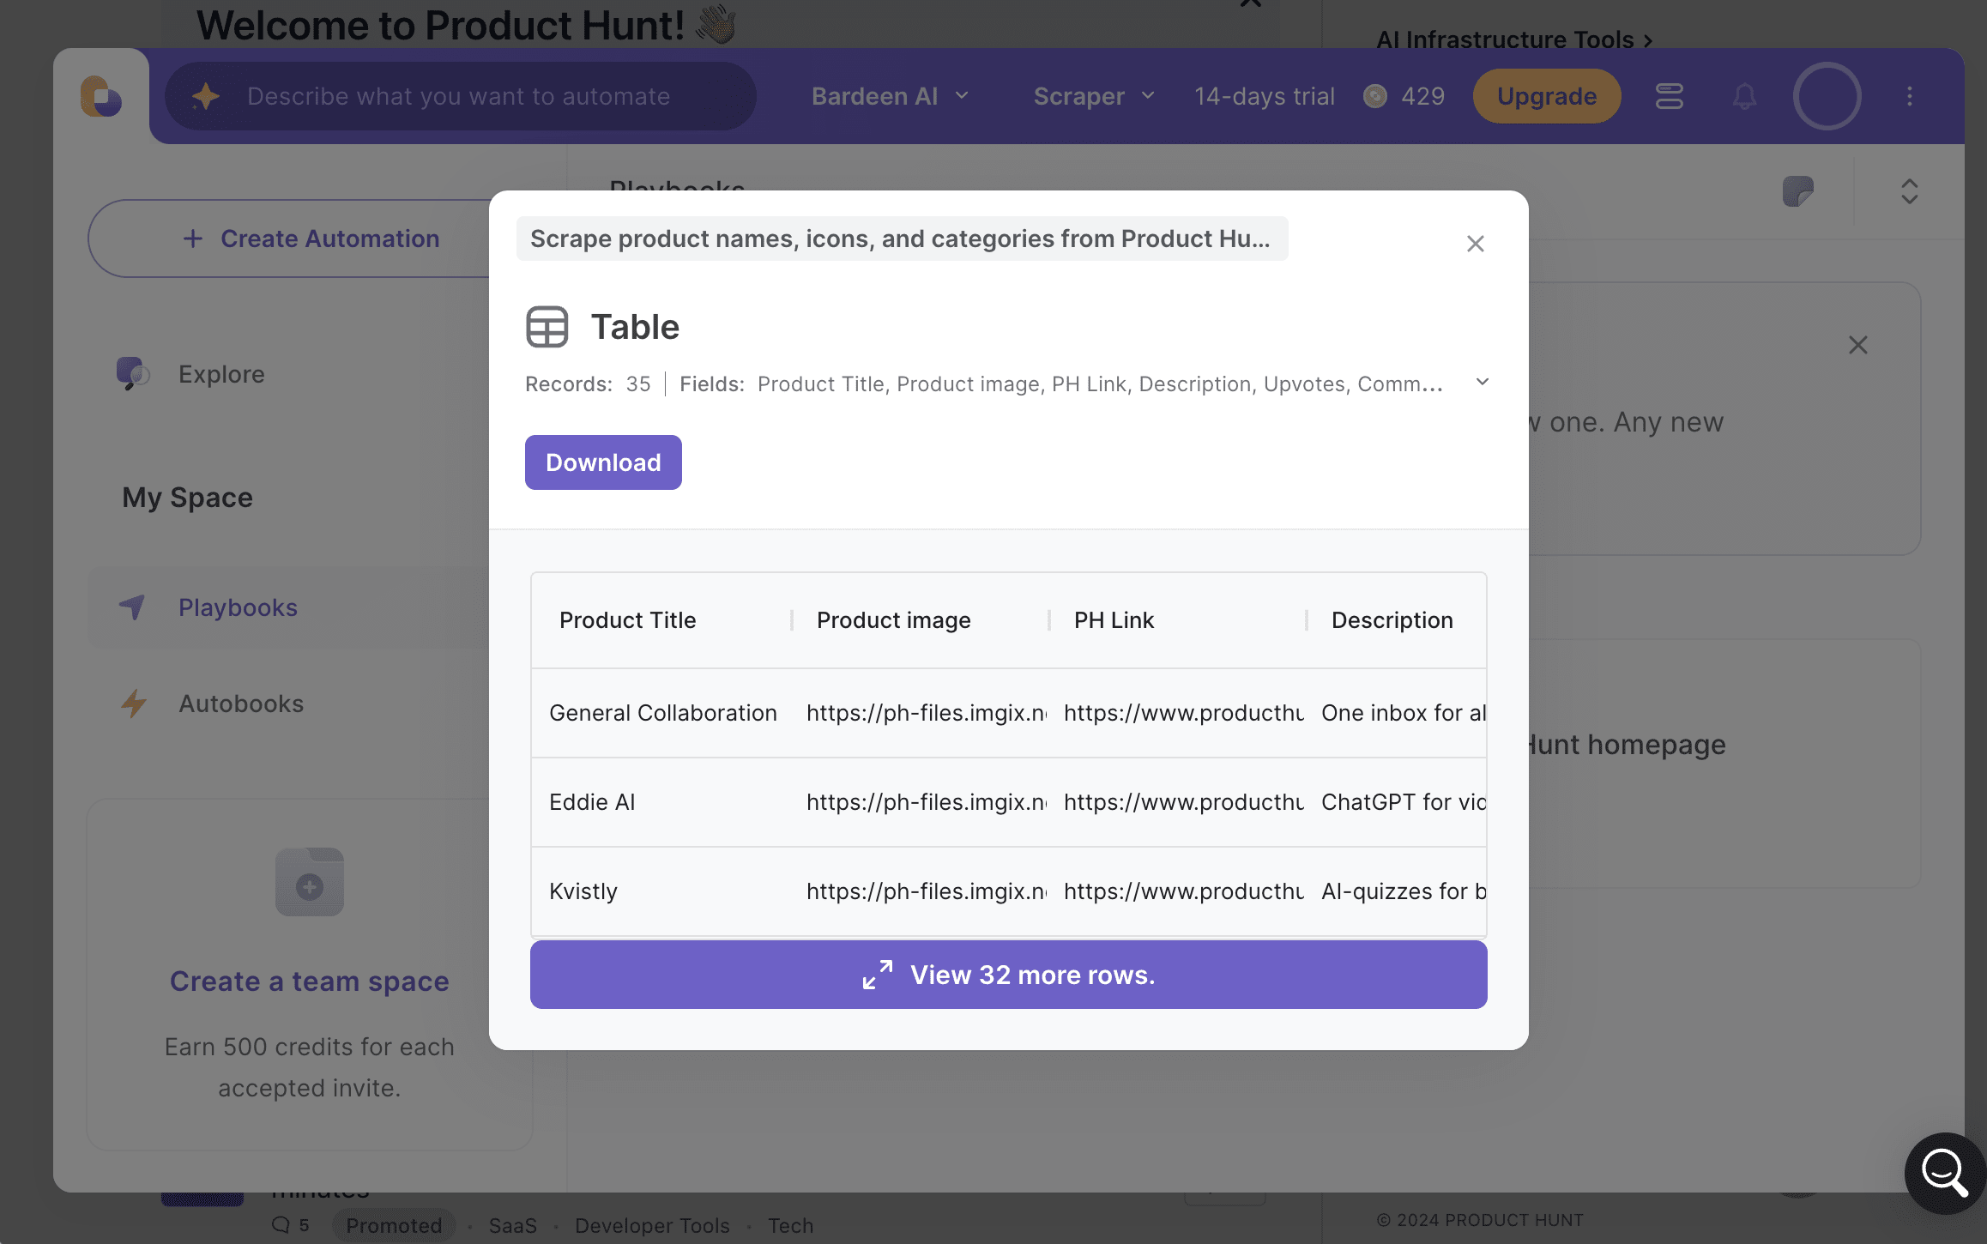Image resolution: width=1987 pixels, height=1244 pixels.
Task: Click the Table grid icon
Action: pyautogui.click(x=547, y=327)
